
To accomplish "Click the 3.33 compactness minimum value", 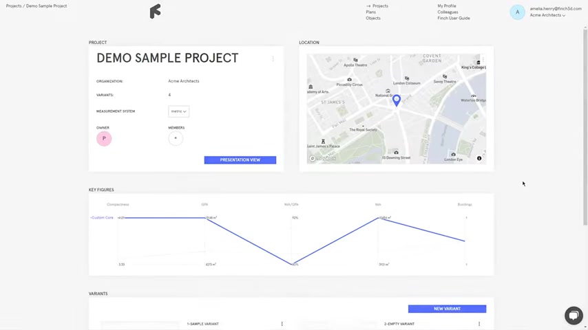I will tap(121, 265).
